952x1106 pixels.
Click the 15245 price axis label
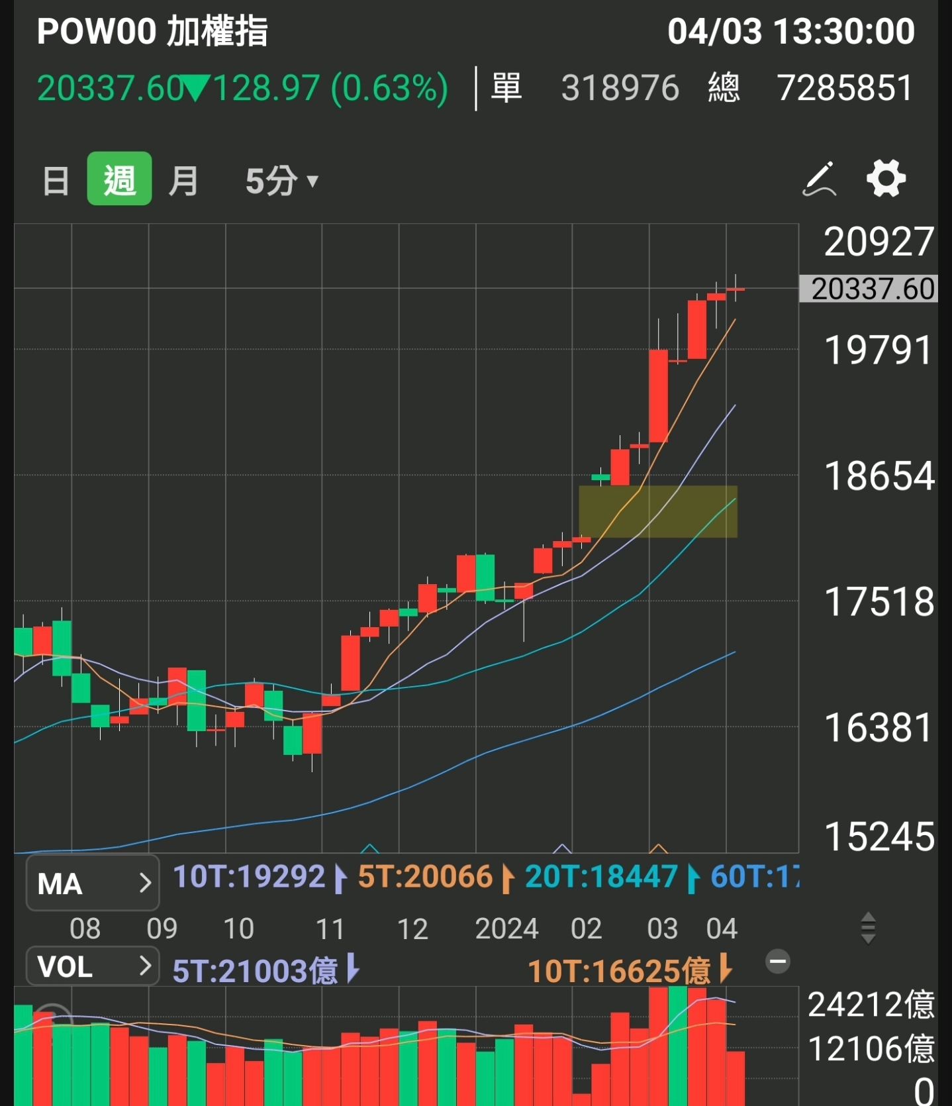click(879, 837)
